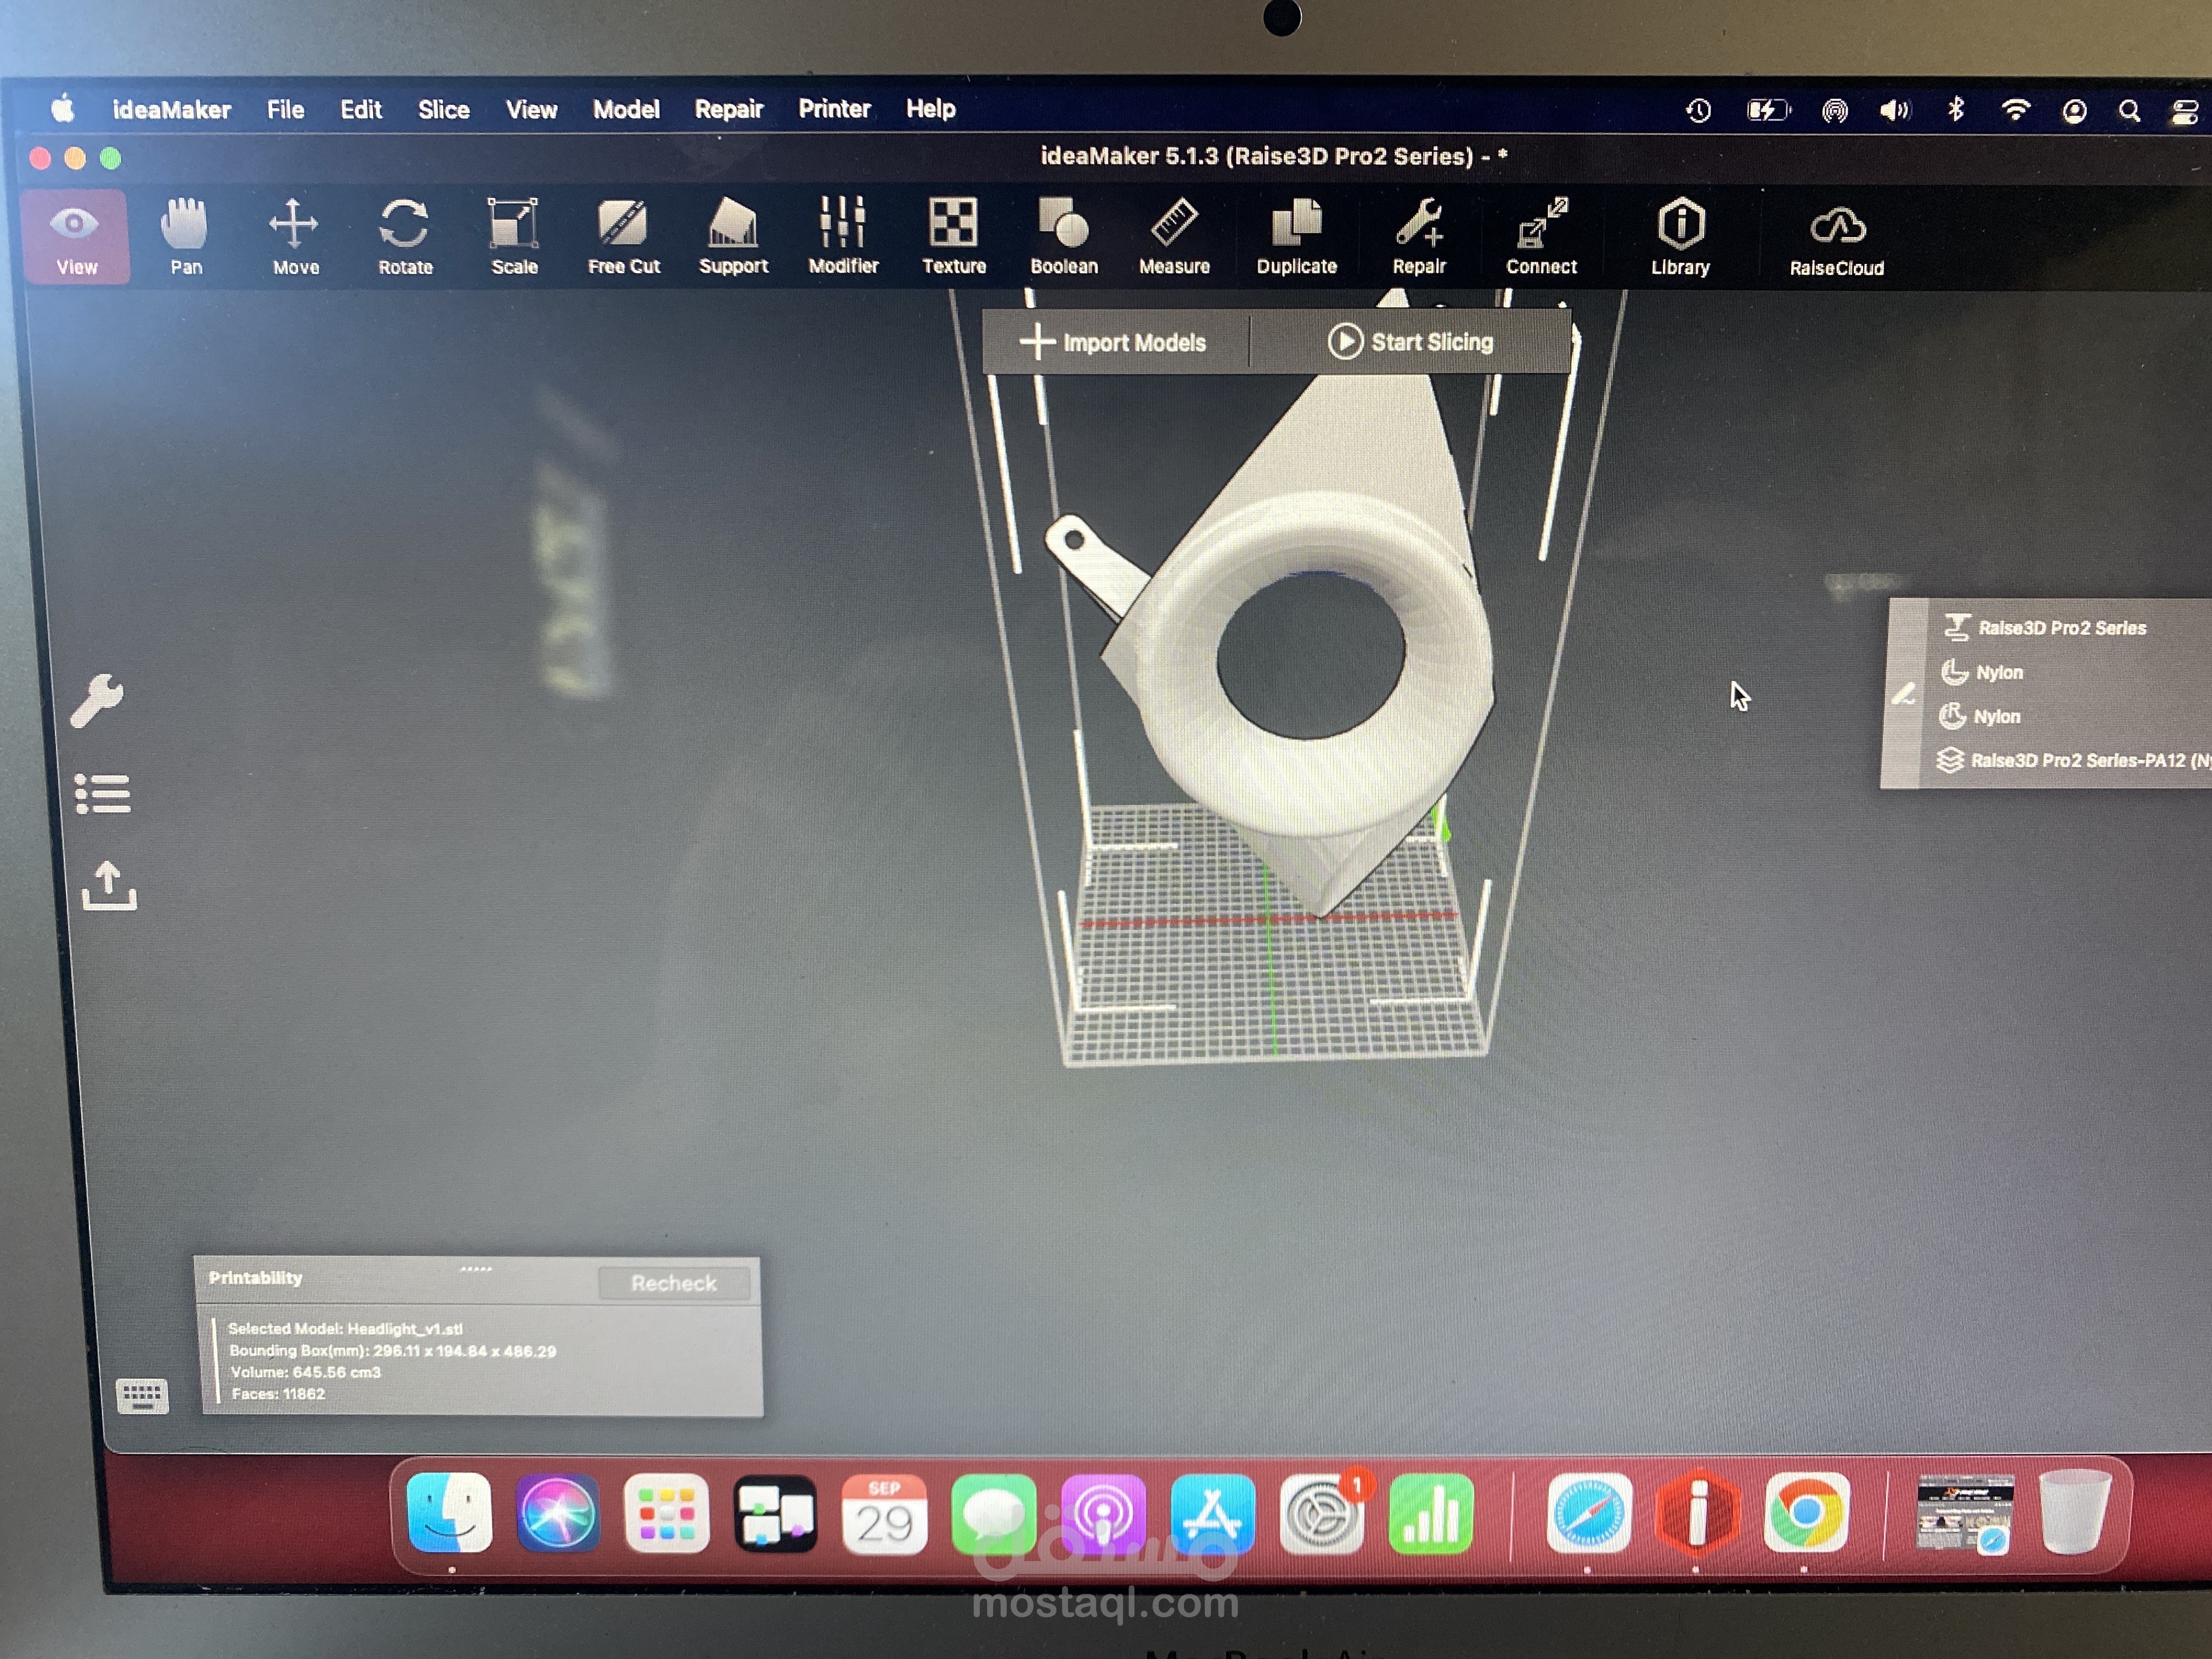Click Import Models button
This screenshot has height=1659, width=2212.
click(1114, 342)
